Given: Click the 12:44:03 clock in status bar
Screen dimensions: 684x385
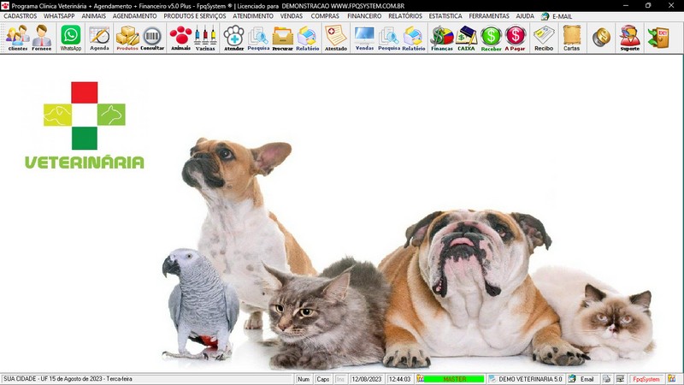Looking at the screenshot, I should coord(399,379).
